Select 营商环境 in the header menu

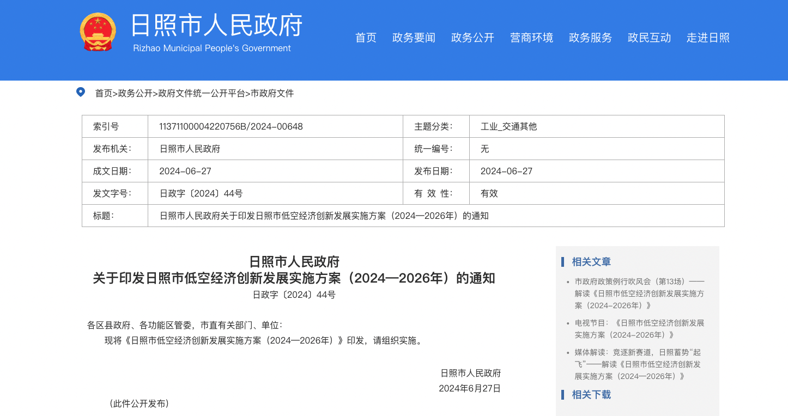click(x=531, y=38)
